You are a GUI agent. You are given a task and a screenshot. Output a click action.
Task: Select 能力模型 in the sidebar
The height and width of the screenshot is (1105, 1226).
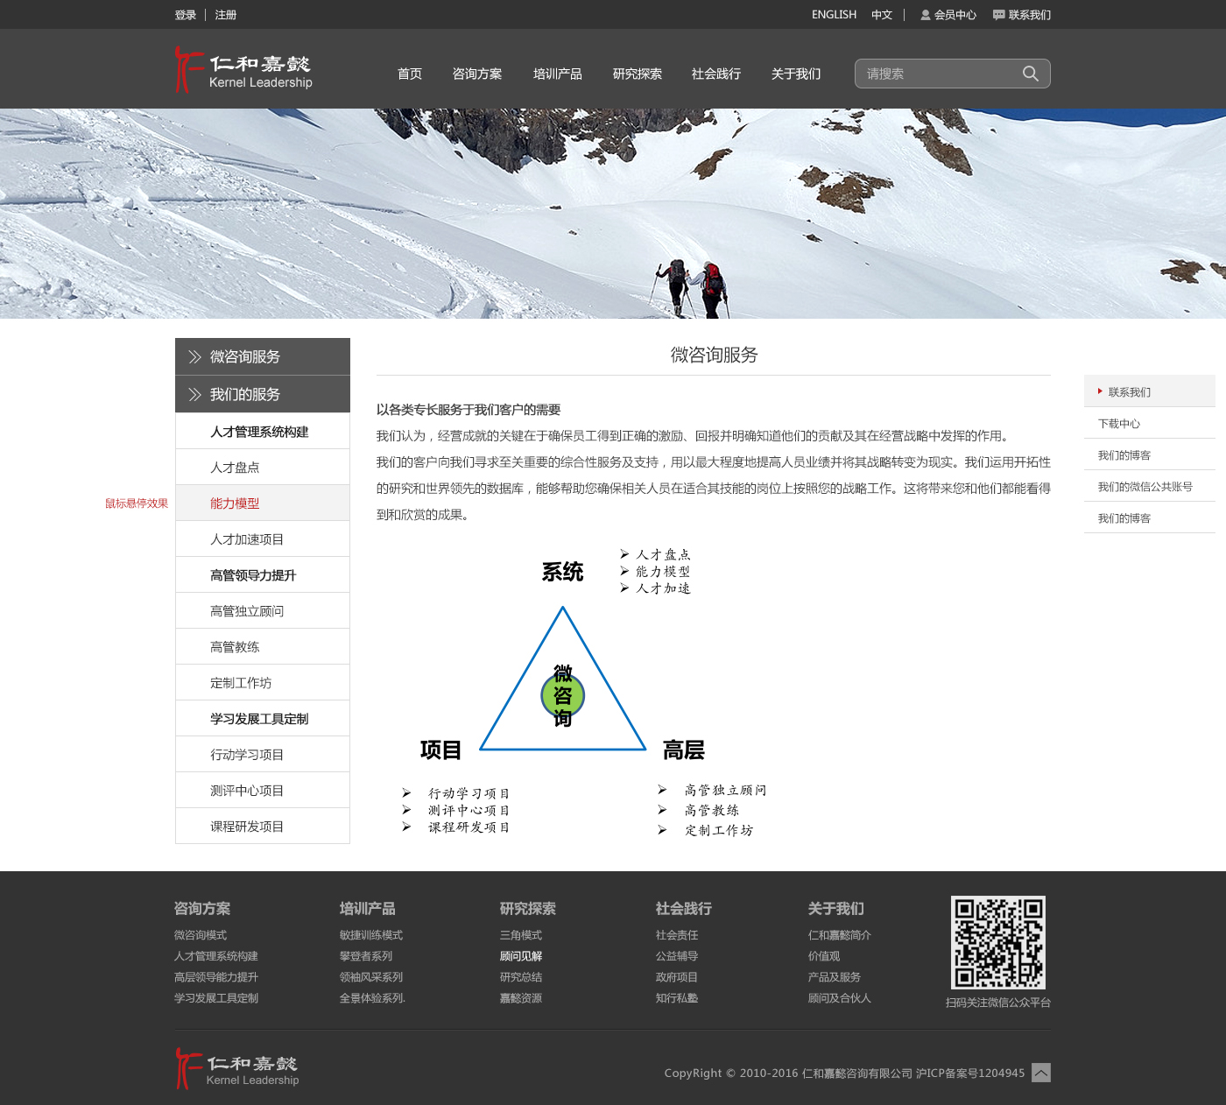pyautogui.click(x=235, y=503)
